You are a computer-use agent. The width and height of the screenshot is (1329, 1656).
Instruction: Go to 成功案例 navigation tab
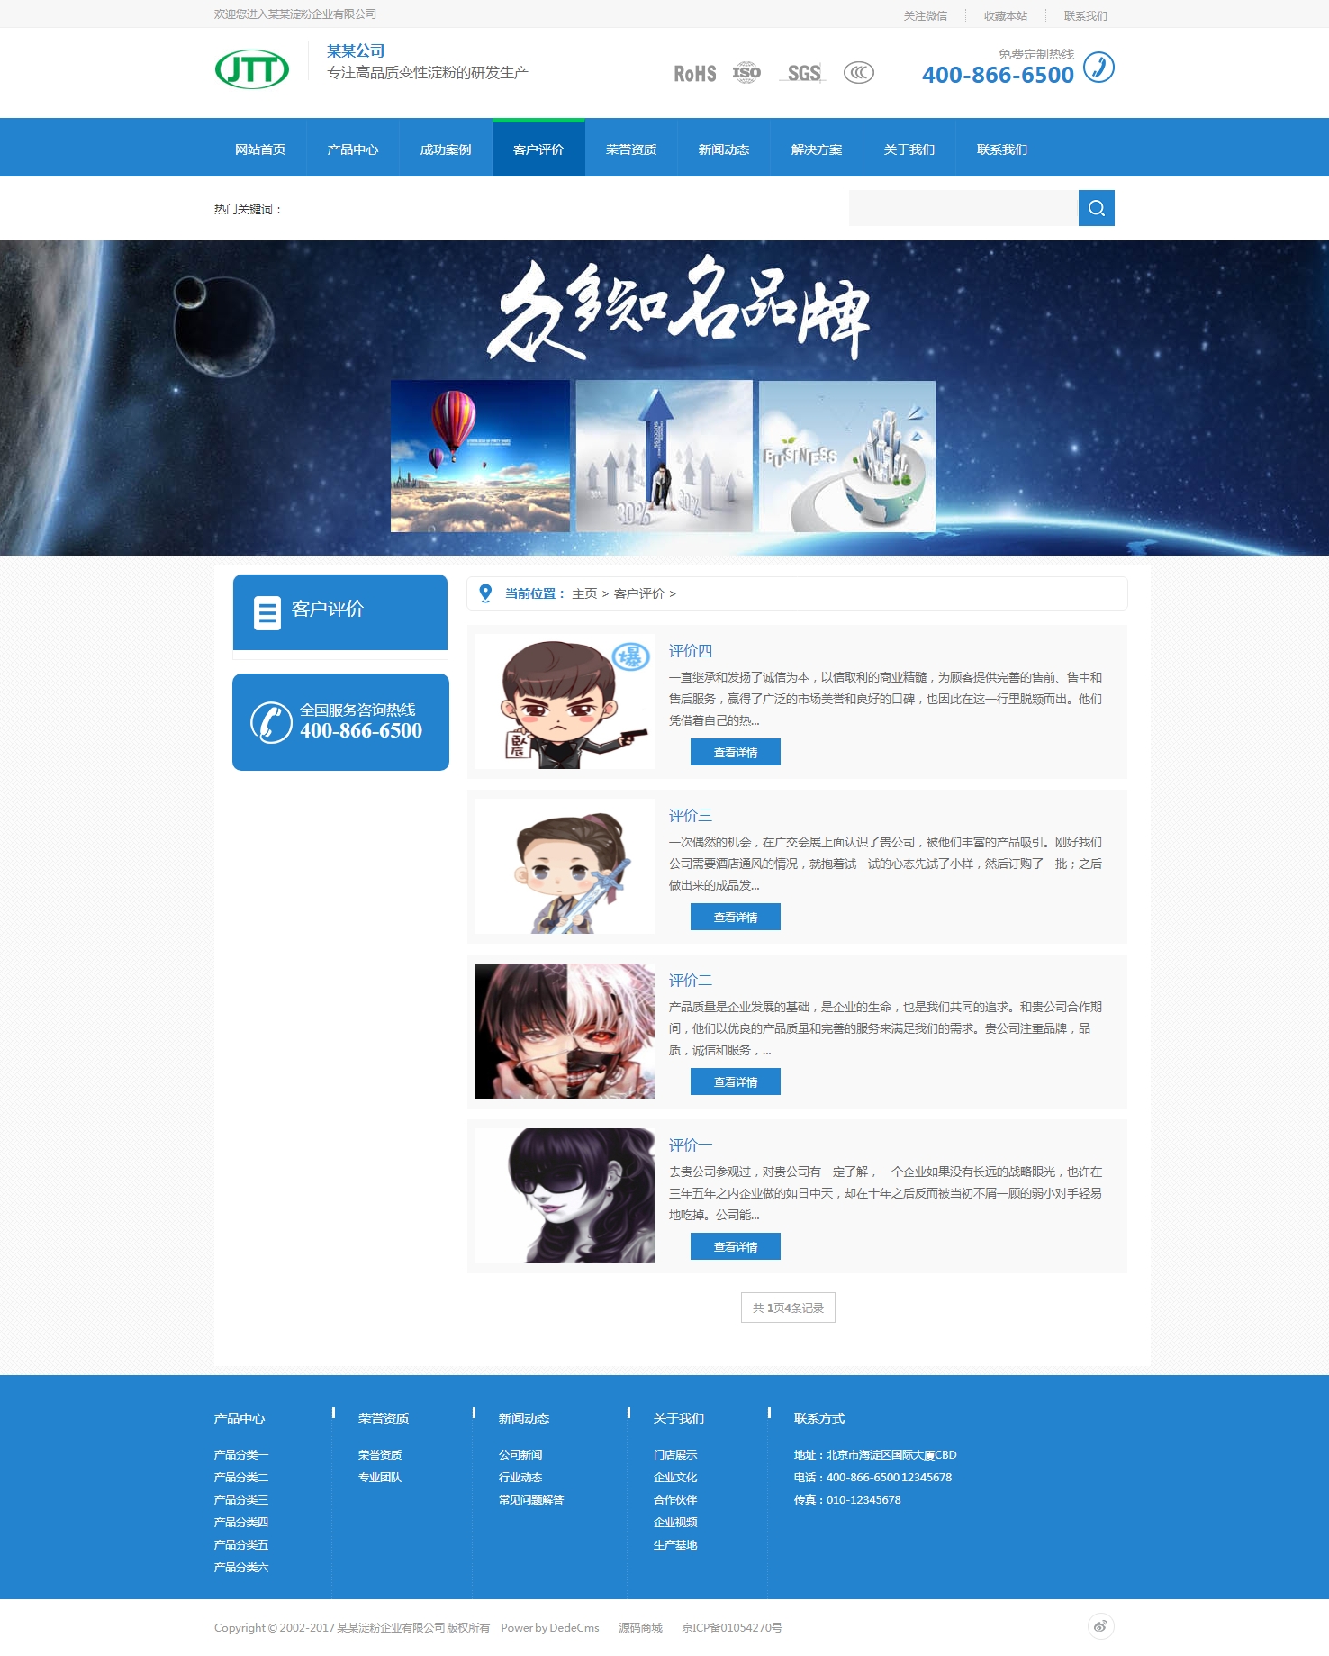446,149
